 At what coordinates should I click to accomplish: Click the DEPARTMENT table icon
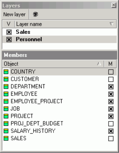point(6,86)
